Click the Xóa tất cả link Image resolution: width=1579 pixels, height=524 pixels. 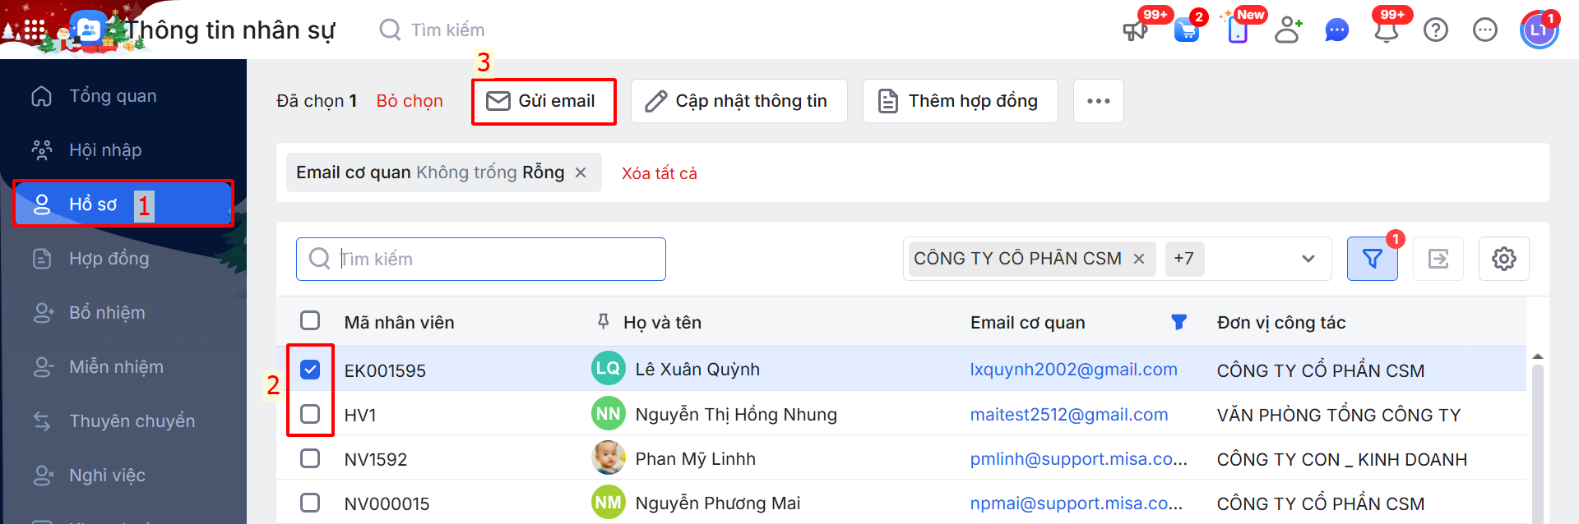click(x=659, y=173)
